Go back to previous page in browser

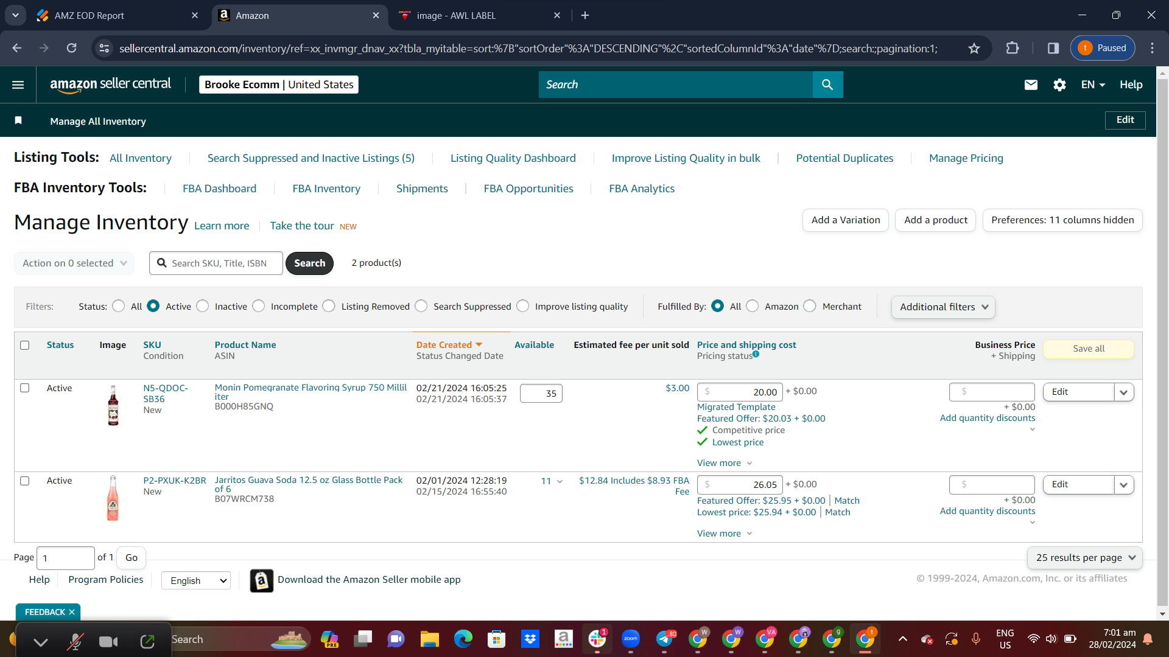17,48
